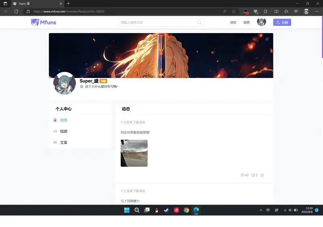
Task: Open 动态 in the top navigation
Action: point(233,22)
